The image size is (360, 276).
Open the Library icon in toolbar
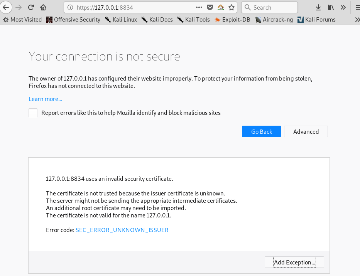click(x=331, y=7)
